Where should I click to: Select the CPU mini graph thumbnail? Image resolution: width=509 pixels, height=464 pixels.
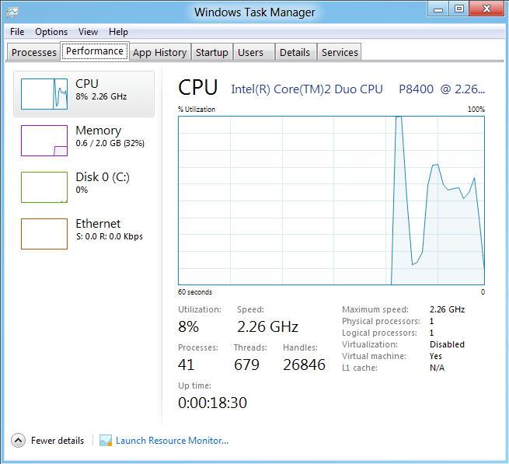(x=44, y=94)
